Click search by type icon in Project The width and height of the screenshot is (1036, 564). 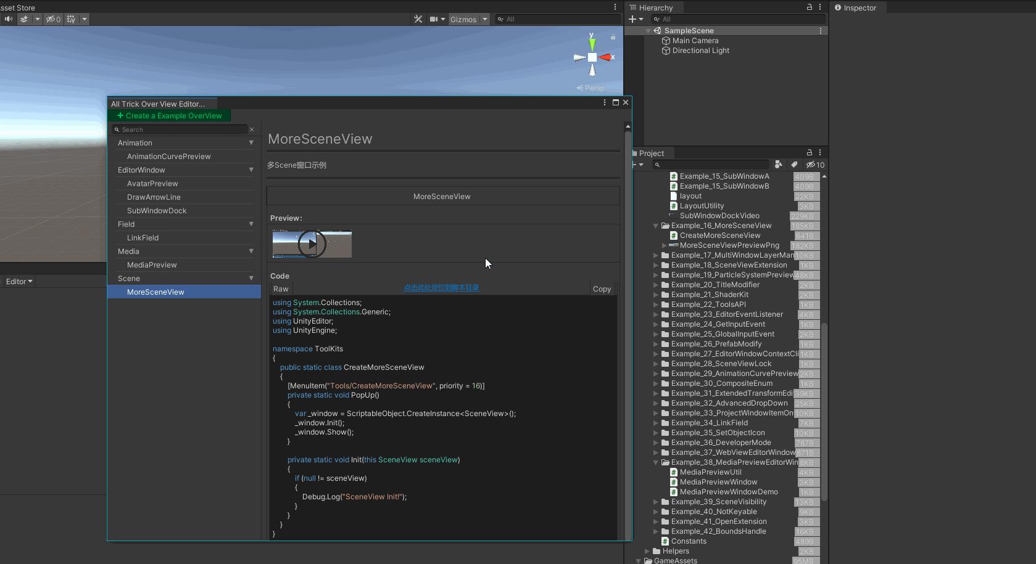[x=779, y=165]
